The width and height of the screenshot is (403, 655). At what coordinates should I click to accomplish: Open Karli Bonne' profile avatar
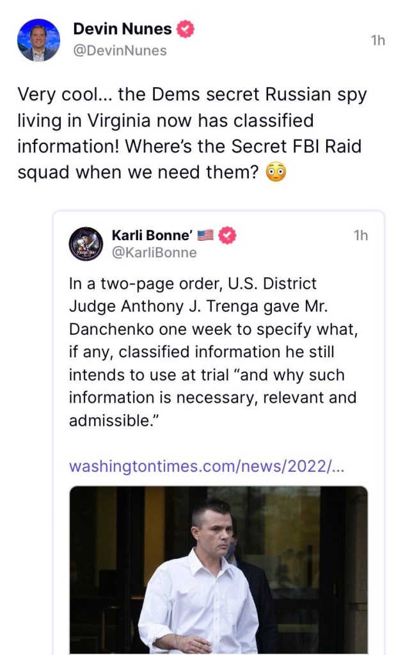tap(86, 243)
